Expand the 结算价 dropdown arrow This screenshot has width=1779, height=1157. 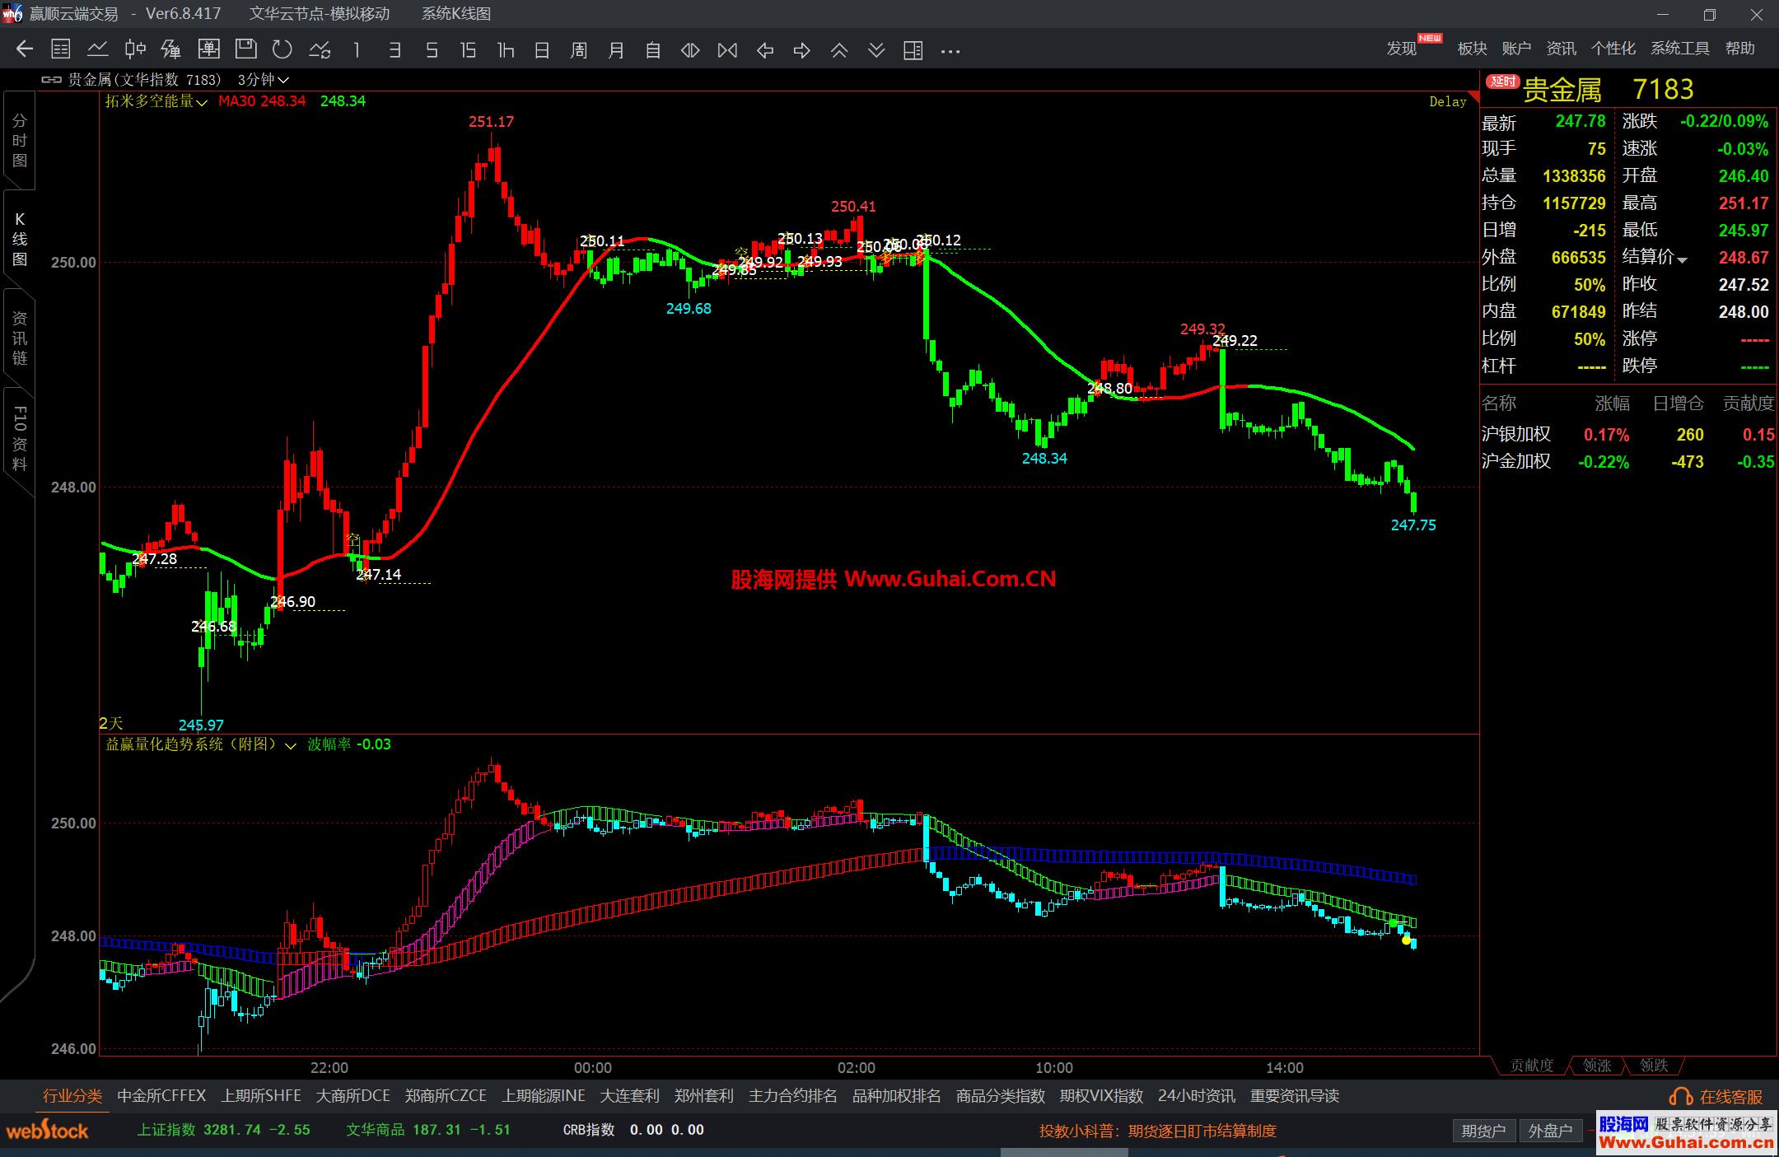(x=1683, y=259)
